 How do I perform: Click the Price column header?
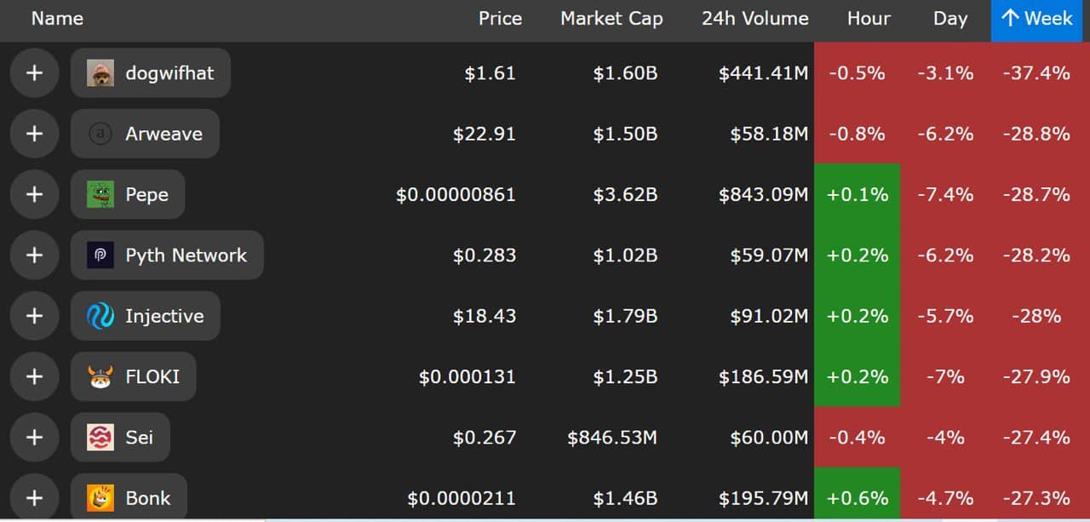pyautogui.click(x=500, y=19)
